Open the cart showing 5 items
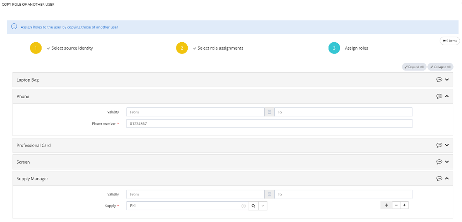 [450, 41]
